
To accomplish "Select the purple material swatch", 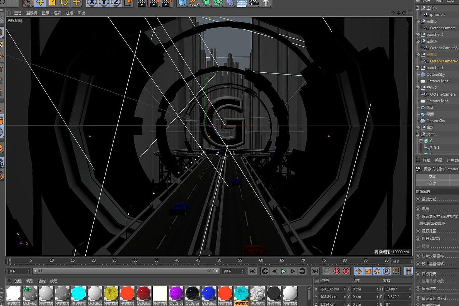I will click(176, 293).
